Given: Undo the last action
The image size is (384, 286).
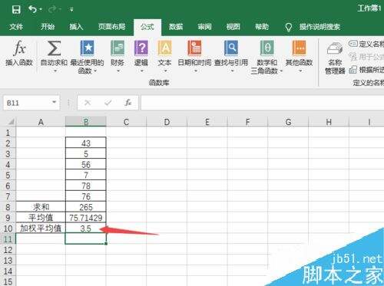Looking at the screenshot, I should [33, 9].
